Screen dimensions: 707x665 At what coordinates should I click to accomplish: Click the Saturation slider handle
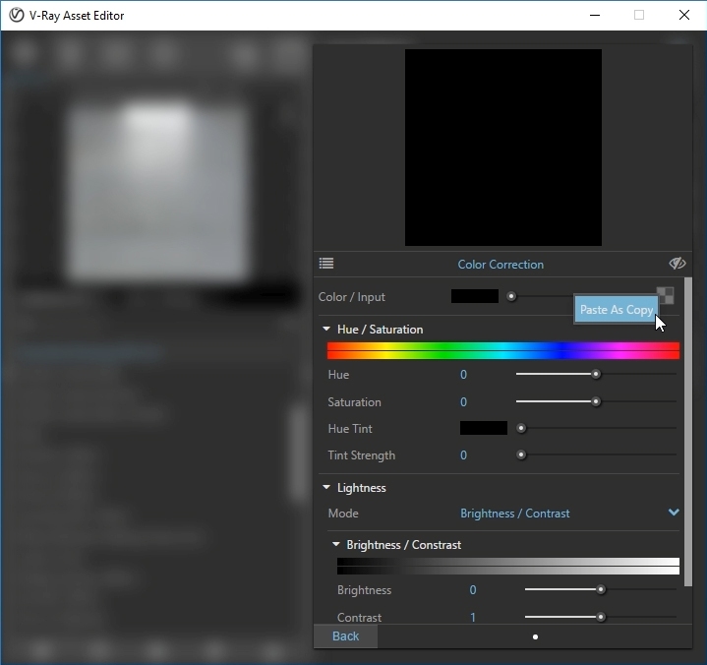click(596, 401)
